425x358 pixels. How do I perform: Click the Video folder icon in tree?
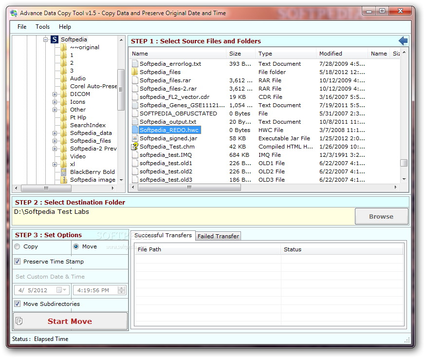pyautogui.click(x=64, y=156)
